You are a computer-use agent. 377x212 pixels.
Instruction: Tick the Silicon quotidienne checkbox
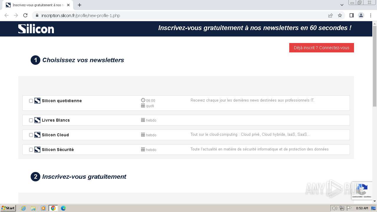31,101
